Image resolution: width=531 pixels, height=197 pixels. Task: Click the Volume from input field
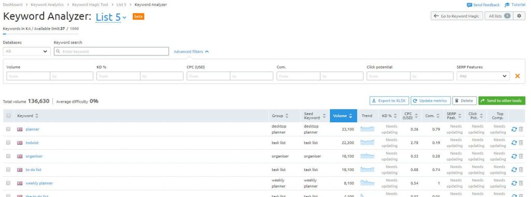tap(29, 76)
